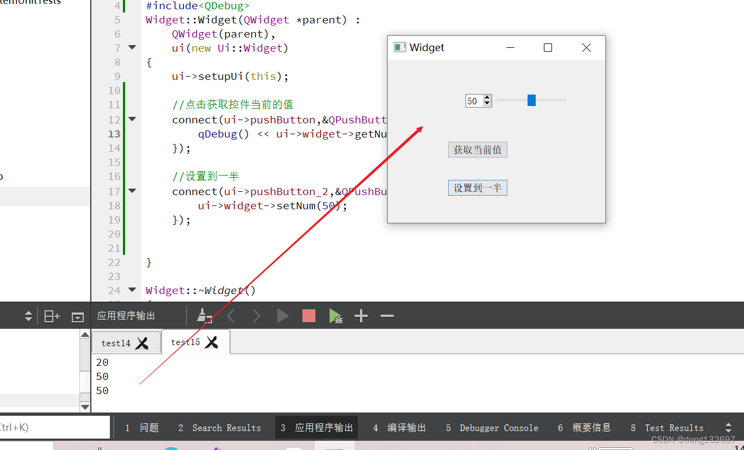Open the 概要信息 pane
744x450 pixels.
585,428
